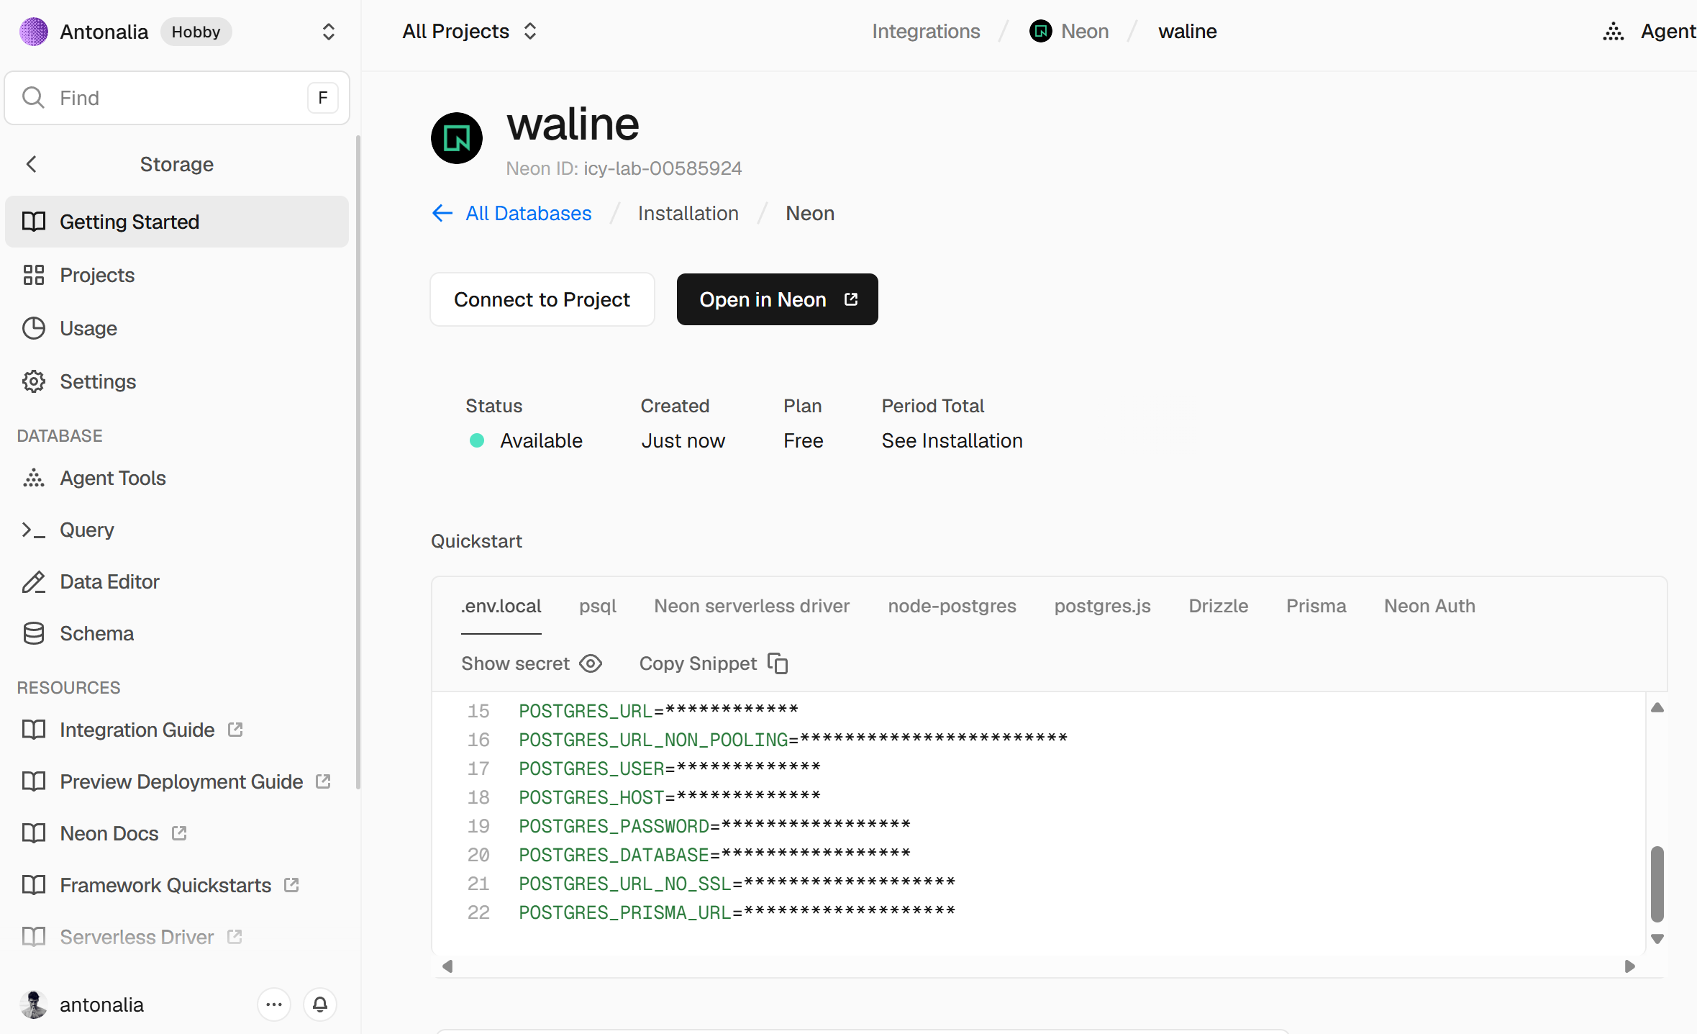Viewport: 1697px width, 1034px height.
Task: Open the Agent button in the header
Action: (x=1650, y=32)
